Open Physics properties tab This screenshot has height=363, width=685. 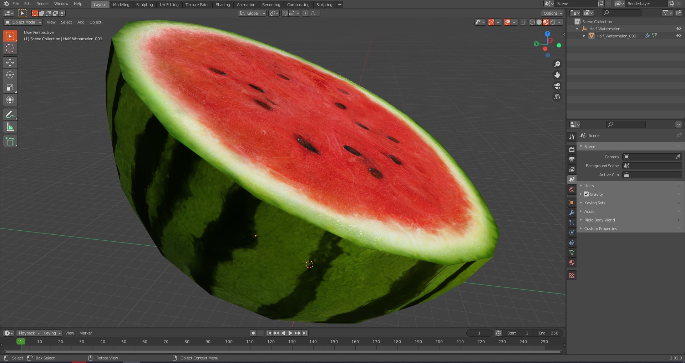click(572, 232)
